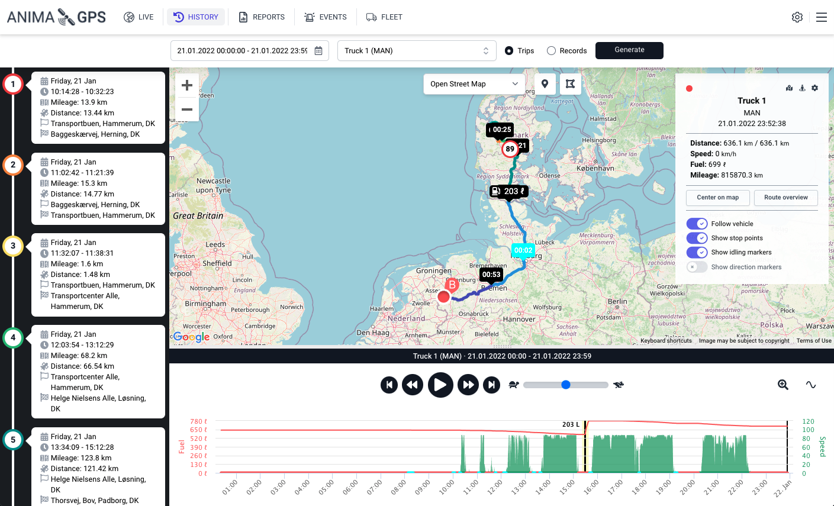Screen dimensions: 834x506
Task: Click the settings gear in top bar
Action: click(x=797, y=17)
